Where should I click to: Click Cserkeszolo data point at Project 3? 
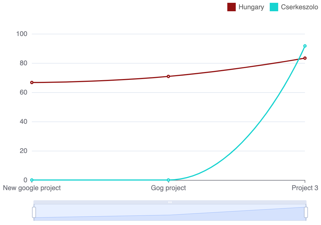(x=305, y=46)
